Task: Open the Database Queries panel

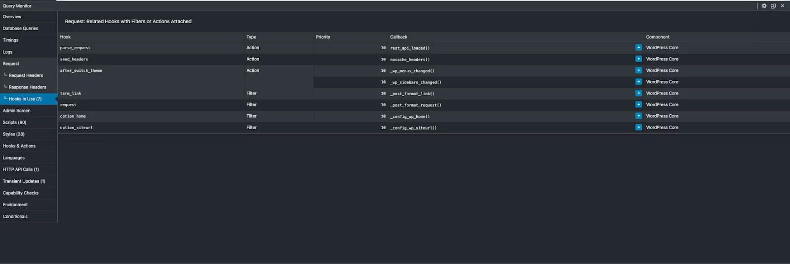Action: [x=20, y=29]
